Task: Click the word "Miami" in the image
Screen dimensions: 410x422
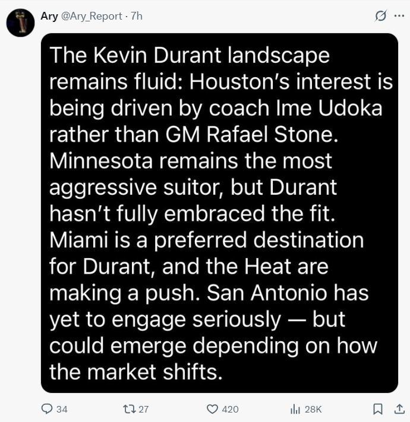Action: 78,240
